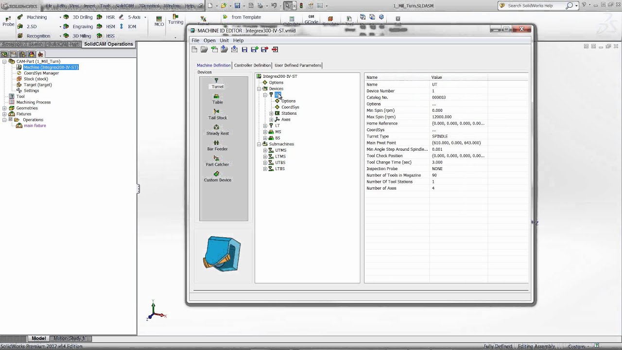The width and height of the screenshot is (622, 350).
Task: Click red Exit icon in Machine ID Editor toolbar
Action: (275, 49)
